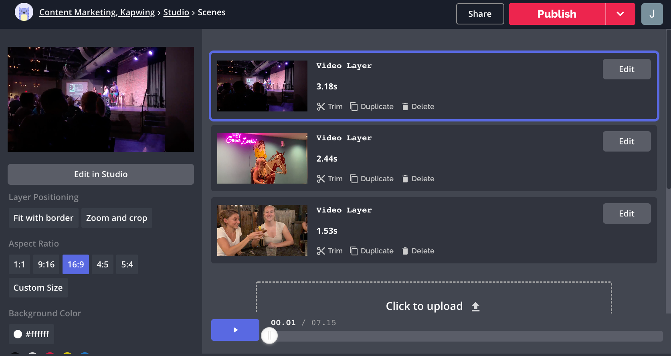The width and height of the screenshot is (671, 356).
Task: Select the 1:1 aspect ratio
Action: 19,265
